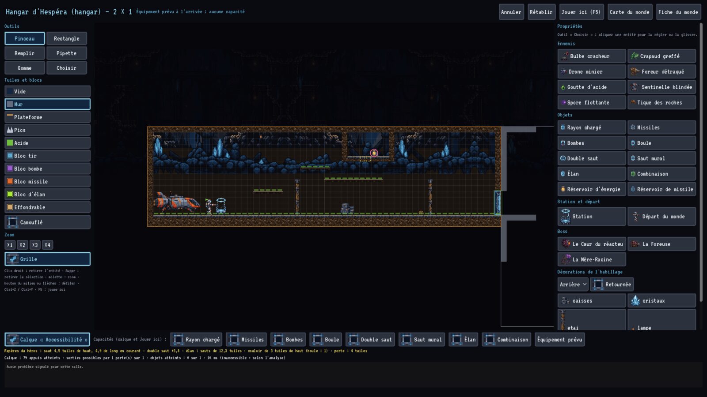Image resolution: width=707 pixels, height=397 pixels.
Task: Place a Station save point
Action: tap(592, 217)
